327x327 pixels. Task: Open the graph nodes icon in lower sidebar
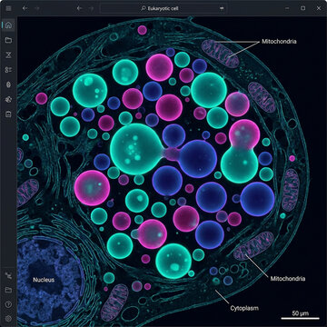tap(8, 275)
